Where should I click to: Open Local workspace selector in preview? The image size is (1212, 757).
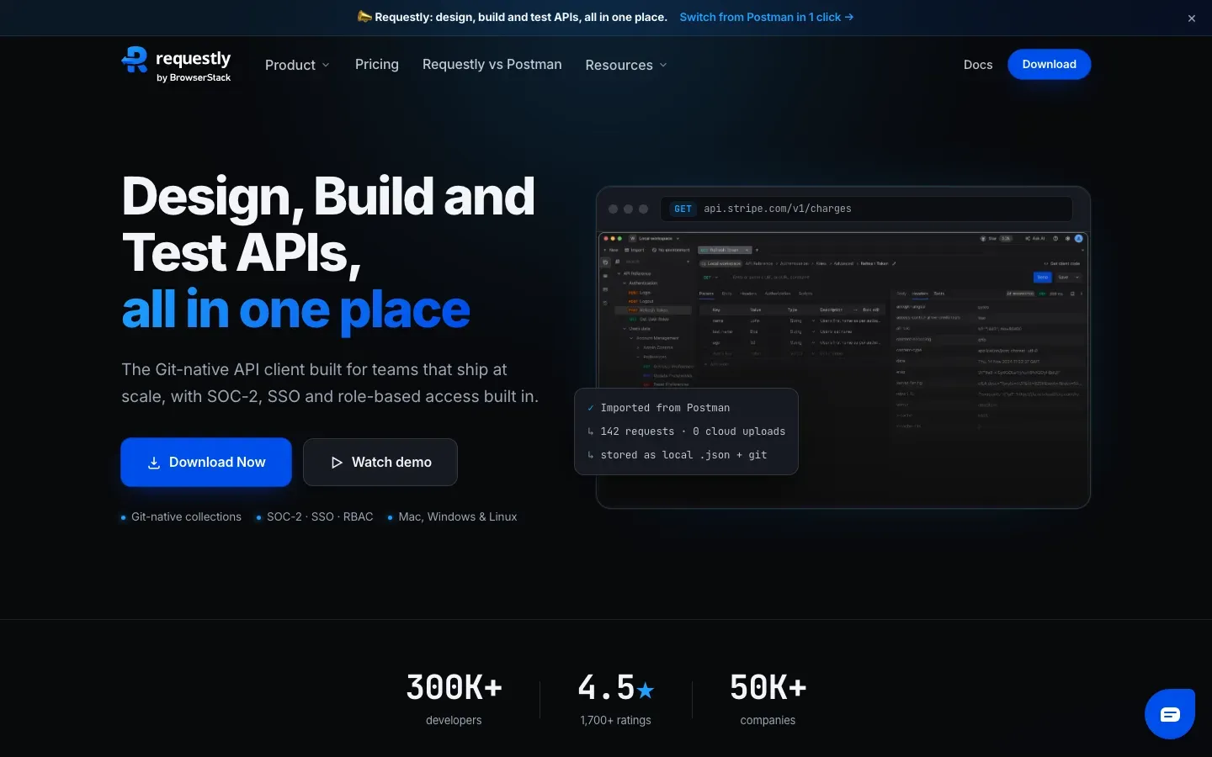tap(656, 238)
